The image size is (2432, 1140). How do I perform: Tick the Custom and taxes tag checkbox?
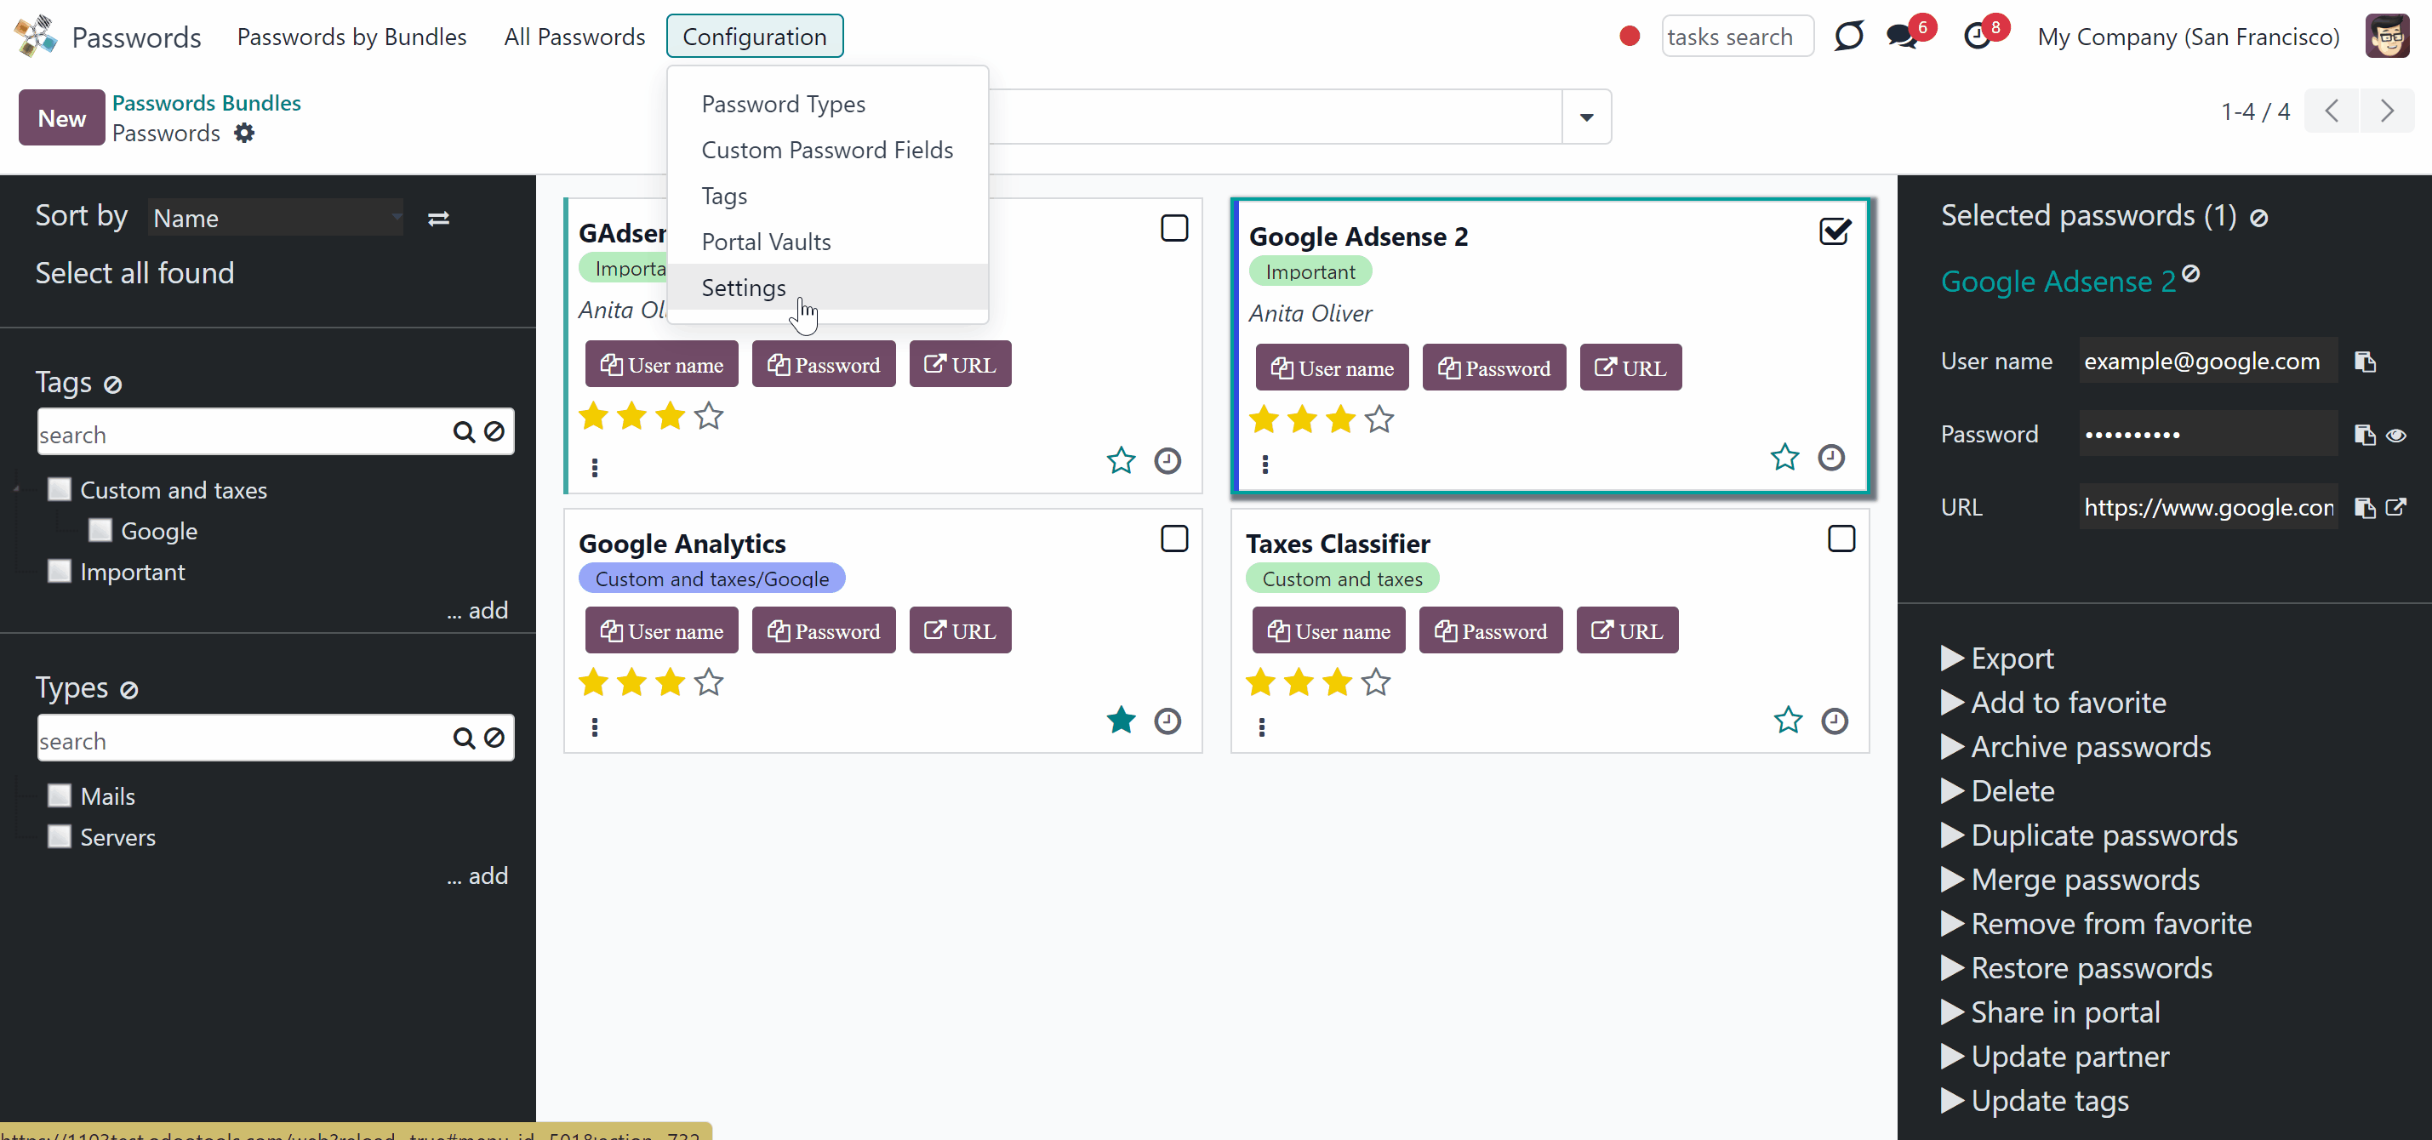click(x=60, y=489)
